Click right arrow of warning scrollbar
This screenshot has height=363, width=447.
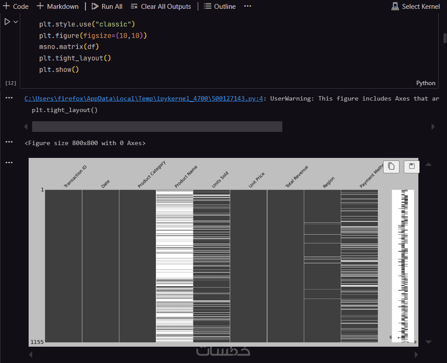[433, 127]
